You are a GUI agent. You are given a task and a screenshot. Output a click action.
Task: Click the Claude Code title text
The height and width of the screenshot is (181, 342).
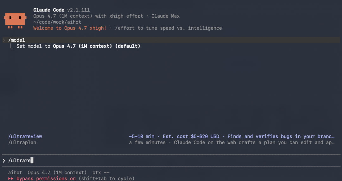pos(49,10)
